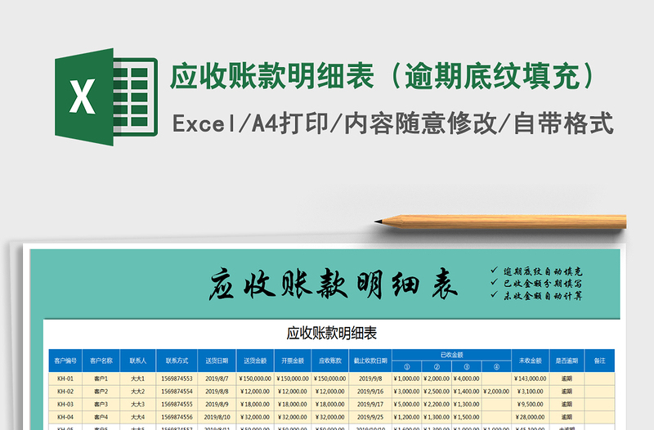Select the 客户编号 column header
This screenshot has height=430, width=654.
pyautogui.click(x=65, y=361)
